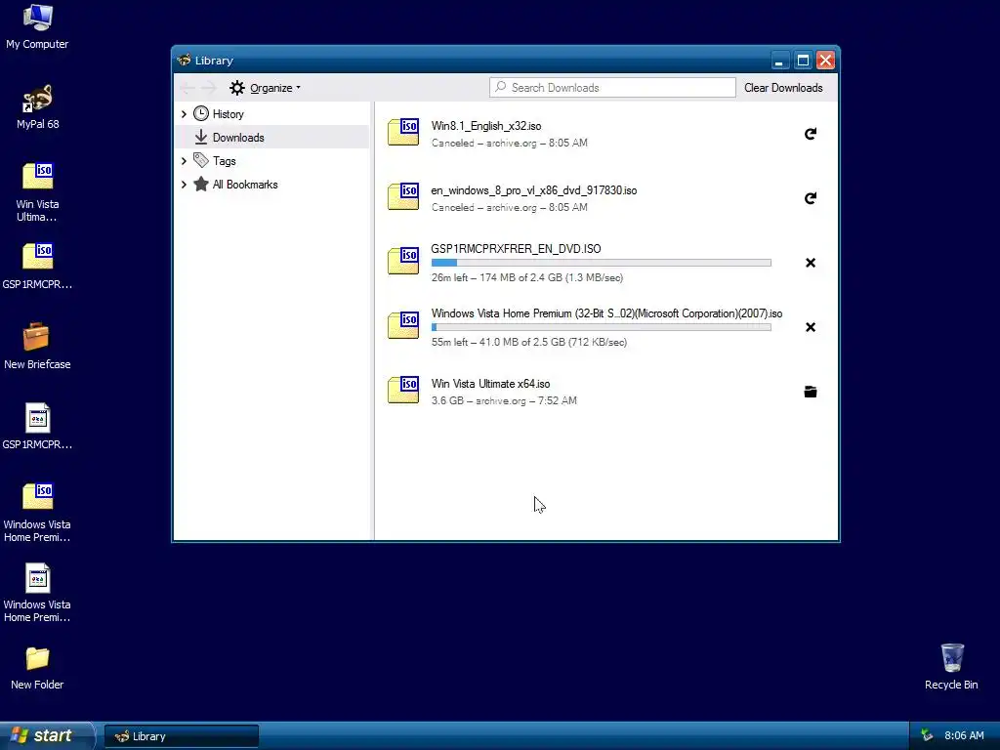Expand the All Bookmarks tree node
This screenshot has height=750, width=1000.
[184, 185]
